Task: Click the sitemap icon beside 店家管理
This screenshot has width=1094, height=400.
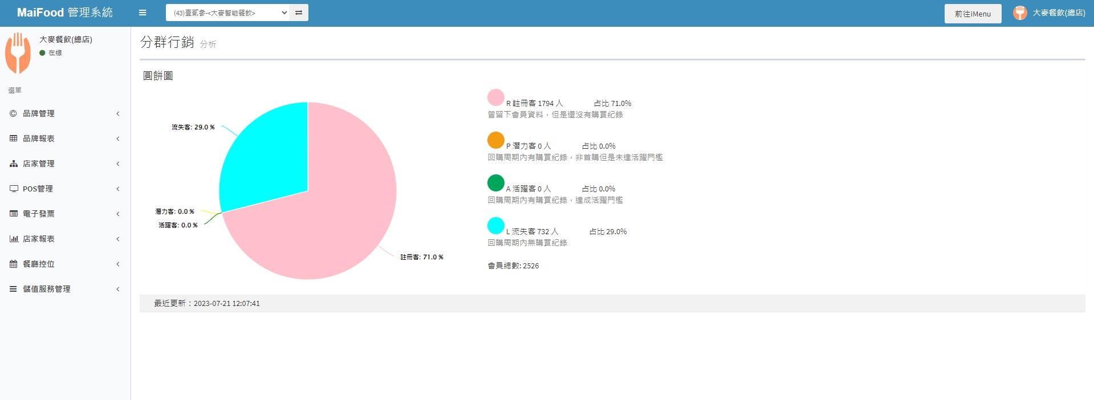Action: click(14, 164)
